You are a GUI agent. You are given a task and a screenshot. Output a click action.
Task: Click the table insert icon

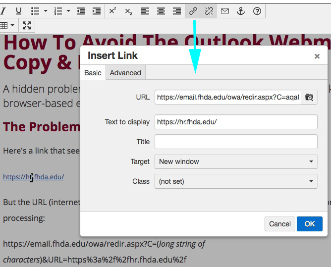click(x=4, y=26)
